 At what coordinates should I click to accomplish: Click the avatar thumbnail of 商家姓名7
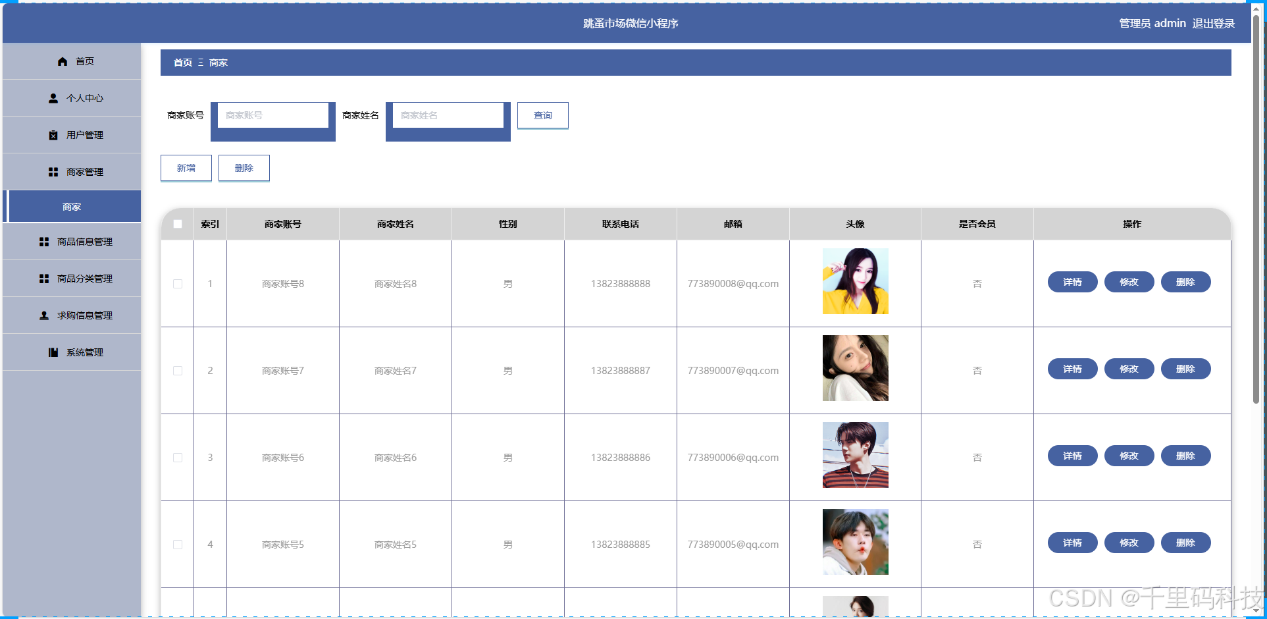point(856,368)
